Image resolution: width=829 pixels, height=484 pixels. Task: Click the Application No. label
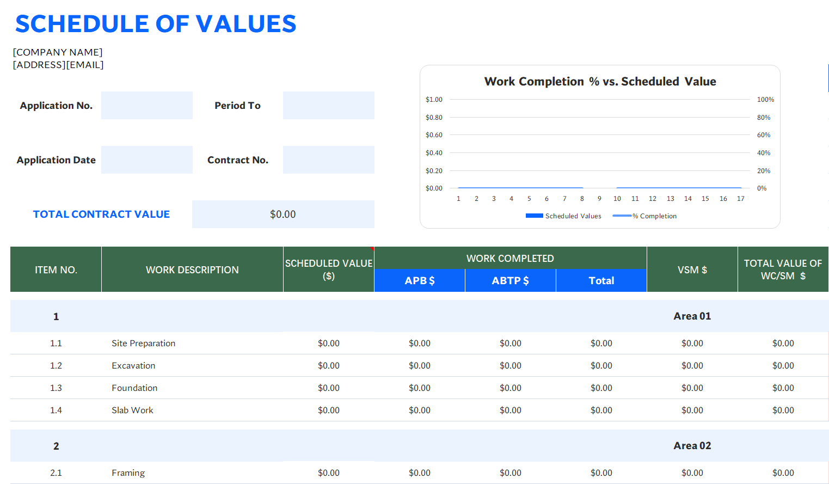tap(56, 106)
